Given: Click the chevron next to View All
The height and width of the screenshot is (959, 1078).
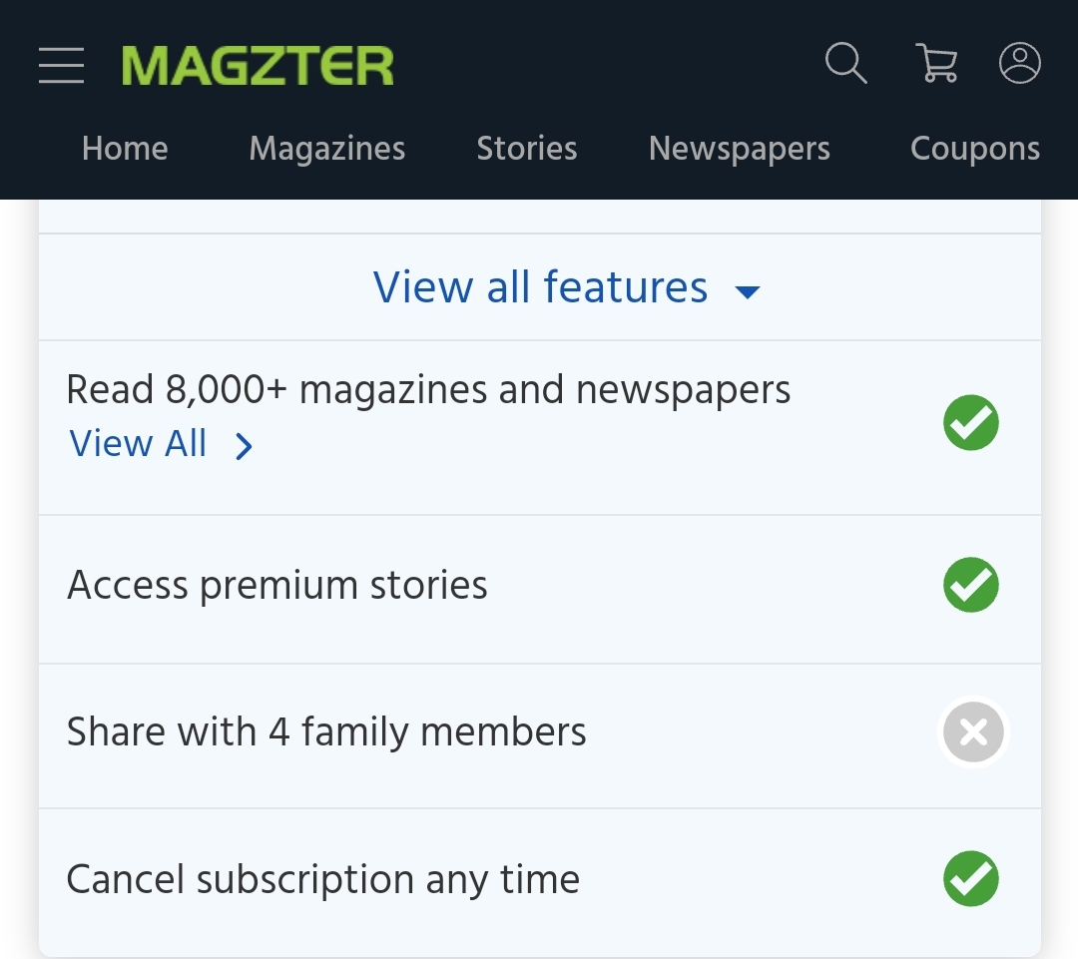Looking at the screenshot, I should [244, 446].
